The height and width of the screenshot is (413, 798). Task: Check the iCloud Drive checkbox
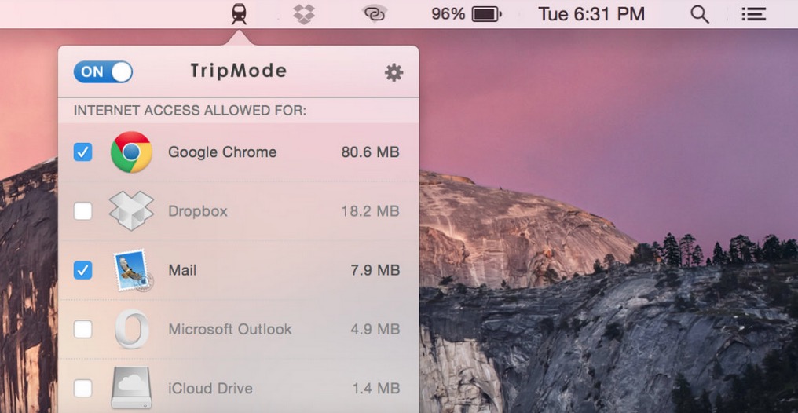point(83,388)
